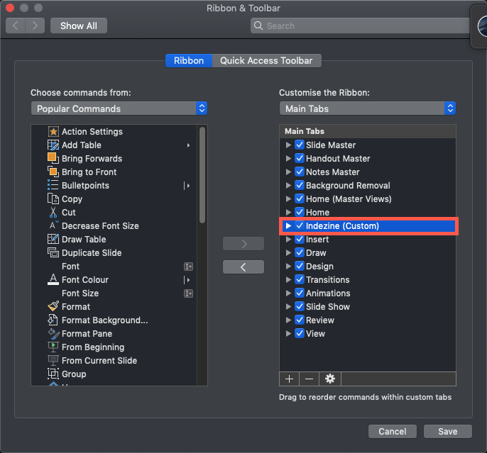
Task: Expand the Draw tab tree
Action: [288, 252]
